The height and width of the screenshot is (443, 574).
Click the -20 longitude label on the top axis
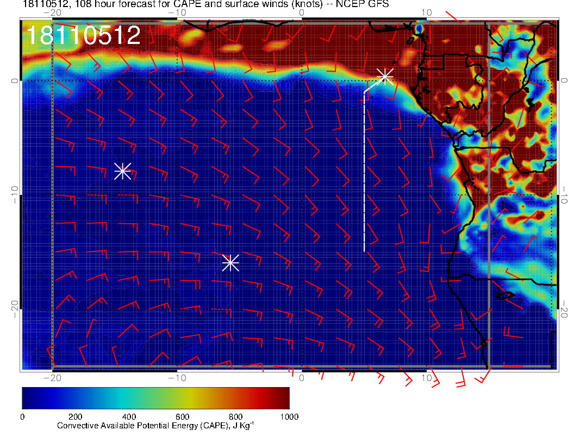(52, 12)
